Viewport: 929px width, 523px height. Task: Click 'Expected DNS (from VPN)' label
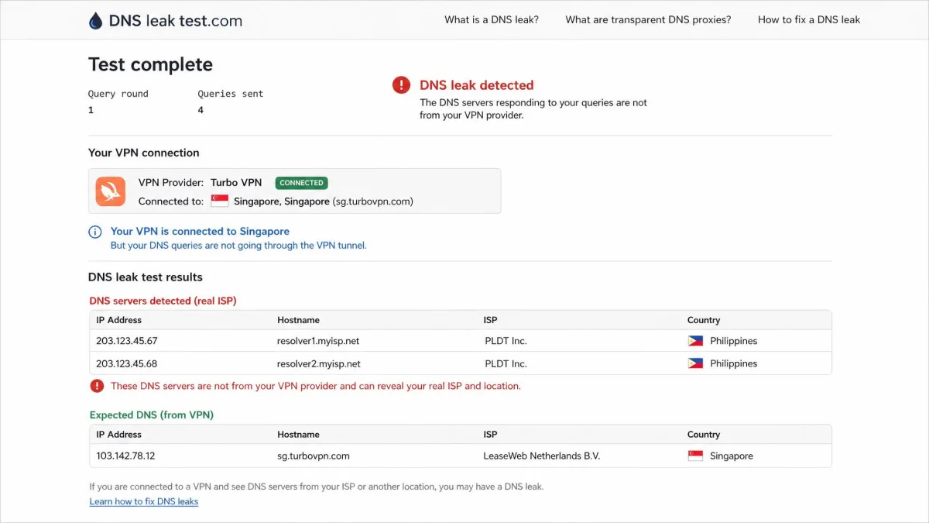pyautogui.click(x=152, y=415)
